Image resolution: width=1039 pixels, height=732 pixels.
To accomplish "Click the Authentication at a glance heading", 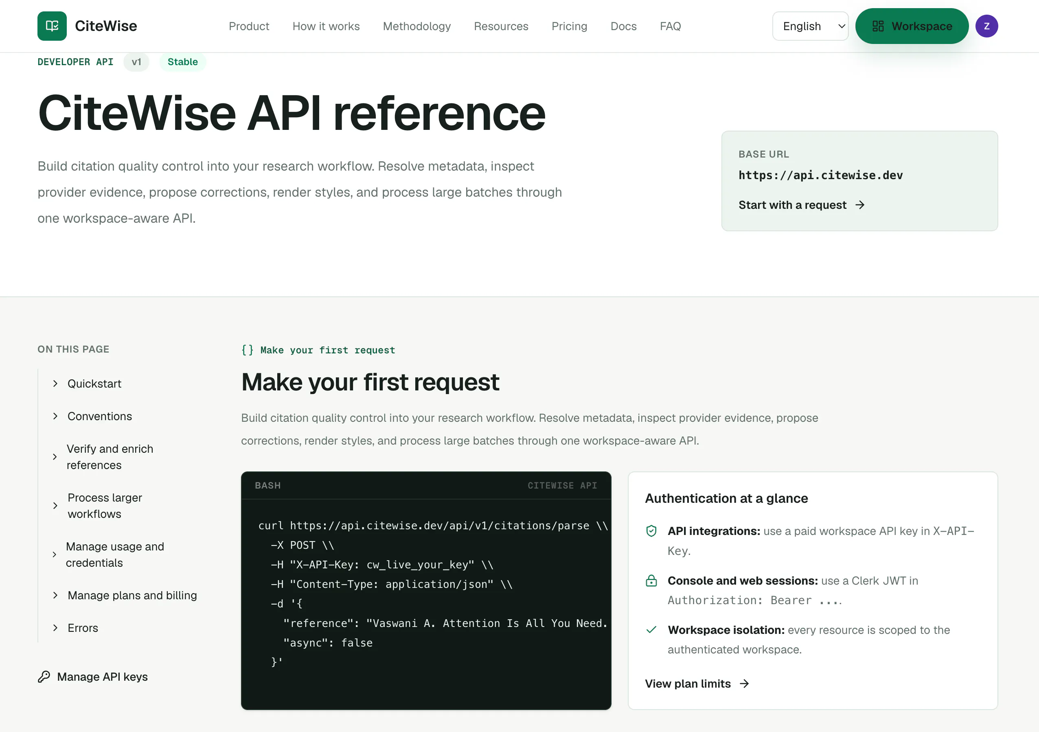I will tap(726, 499).
